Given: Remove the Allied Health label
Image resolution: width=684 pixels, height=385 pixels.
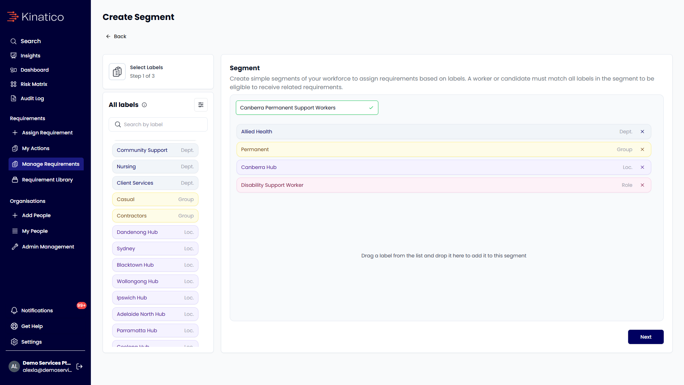Looking at the screenshot, I should coord(642,132).
